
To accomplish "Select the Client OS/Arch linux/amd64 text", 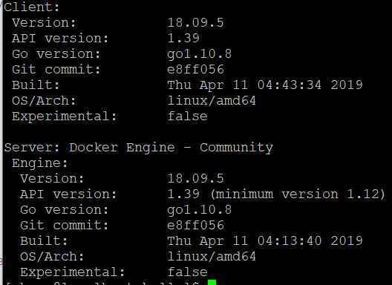I will coord(212,100).
